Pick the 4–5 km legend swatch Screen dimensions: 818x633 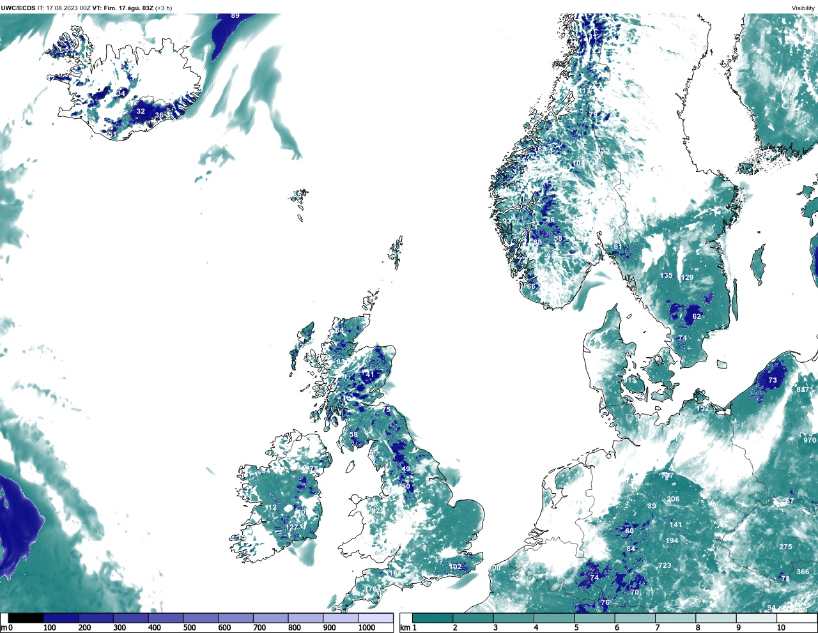(x=554, y=618)
